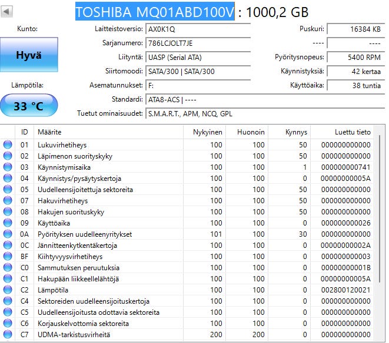Select the Käynnistymisaika attribute name

(64, 167)
